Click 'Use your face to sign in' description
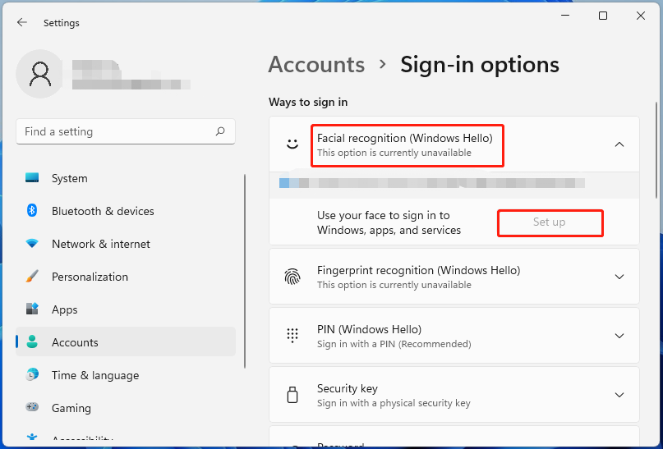This screenshot has width=663, height=449. (x=389, y=222)
